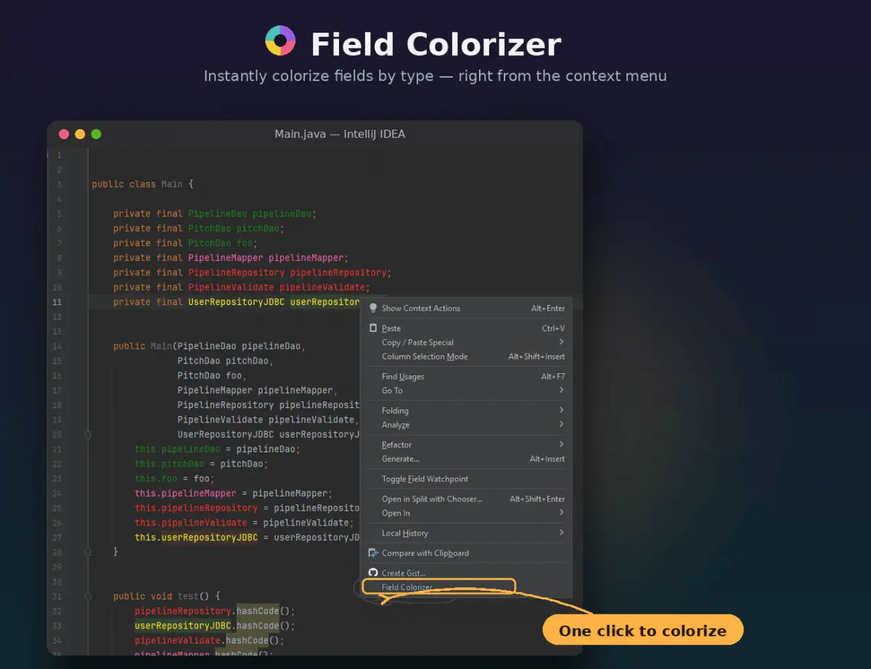
Task: Click the green maximize dot of the Main.java window
Action: coord(96,134)
